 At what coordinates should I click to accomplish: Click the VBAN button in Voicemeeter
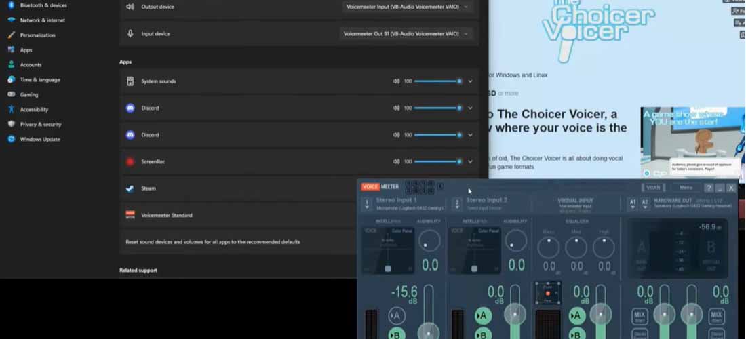click(652, 188)
